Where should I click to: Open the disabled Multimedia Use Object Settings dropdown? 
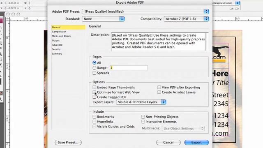point(183,128)
